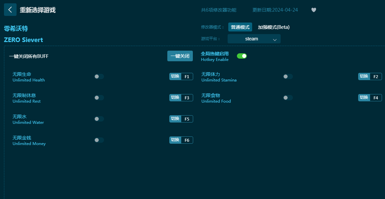
Task: Toggle Unlimited Food switch
Action: (288, 98)
